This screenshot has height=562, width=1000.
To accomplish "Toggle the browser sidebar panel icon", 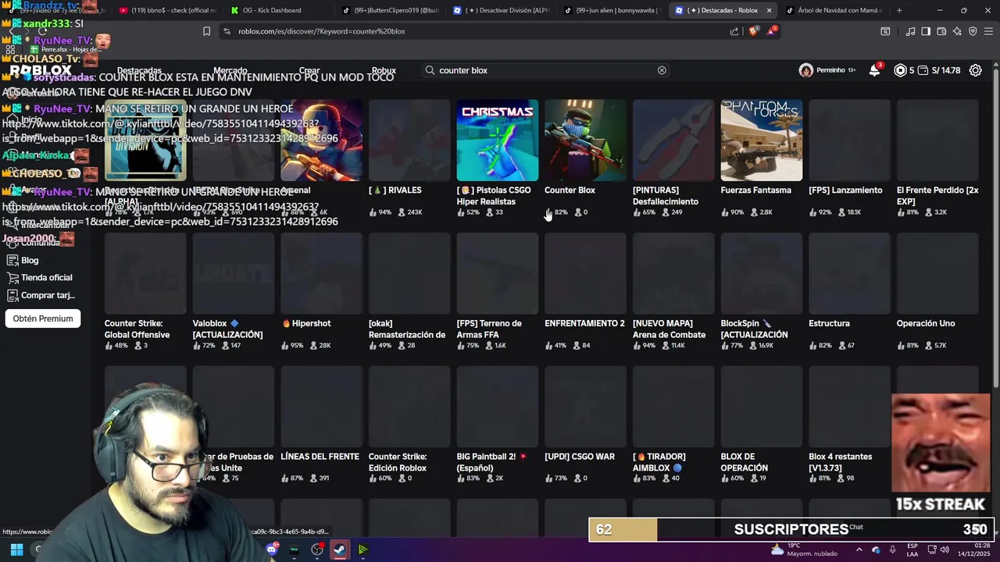I will click(x=926, y=31).
